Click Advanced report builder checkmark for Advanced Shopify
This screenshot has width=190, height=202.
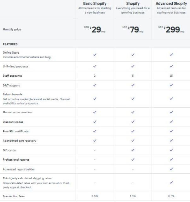coord(171,169)
